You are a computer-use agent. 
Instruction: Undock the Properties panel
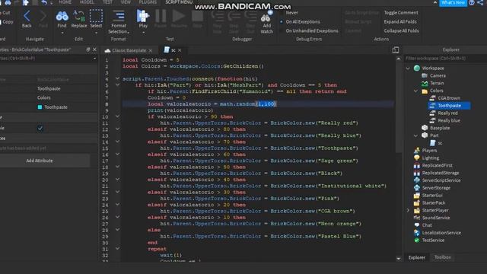pos(88,49)
